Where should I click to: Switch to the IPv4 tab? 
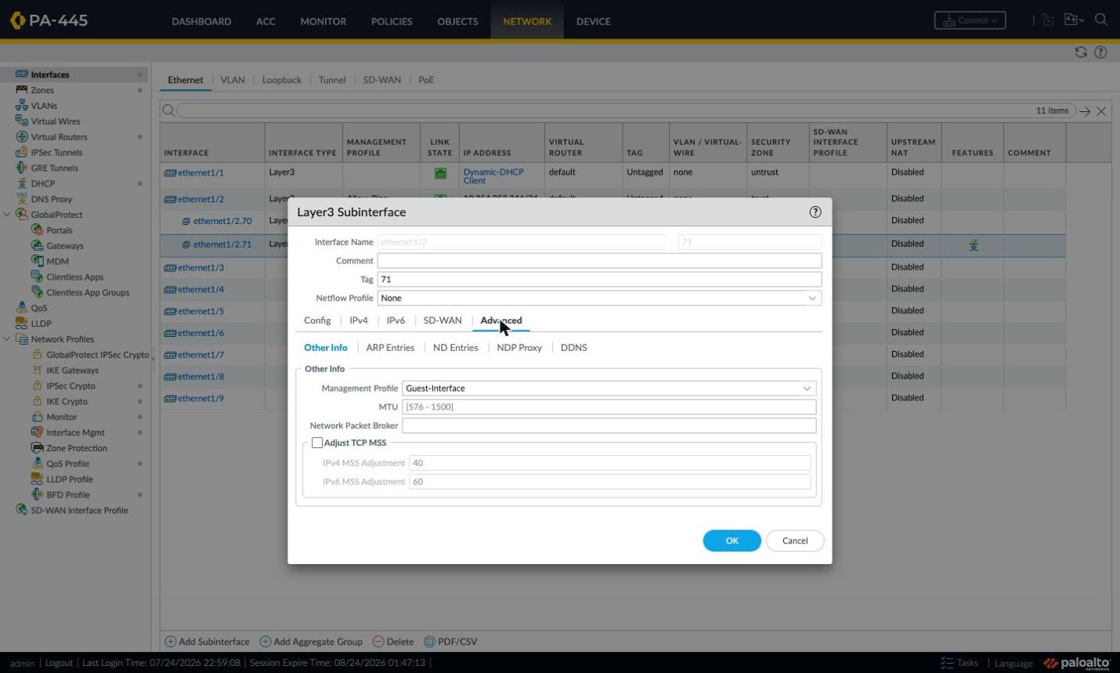tap(359, 320)
